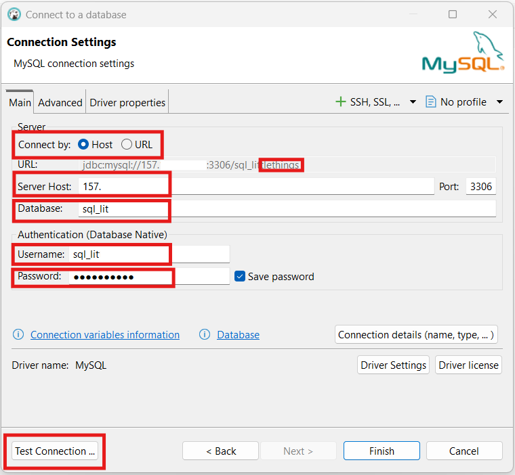
Task: Click the Password field
Action: [x=150, y=276]
